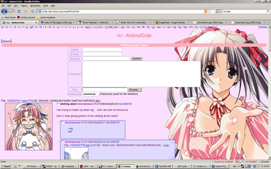Click the site favicon in the address bar
The width and height of the screenshot is (271, 169).
pyautogui.click(x=40, y=12)
